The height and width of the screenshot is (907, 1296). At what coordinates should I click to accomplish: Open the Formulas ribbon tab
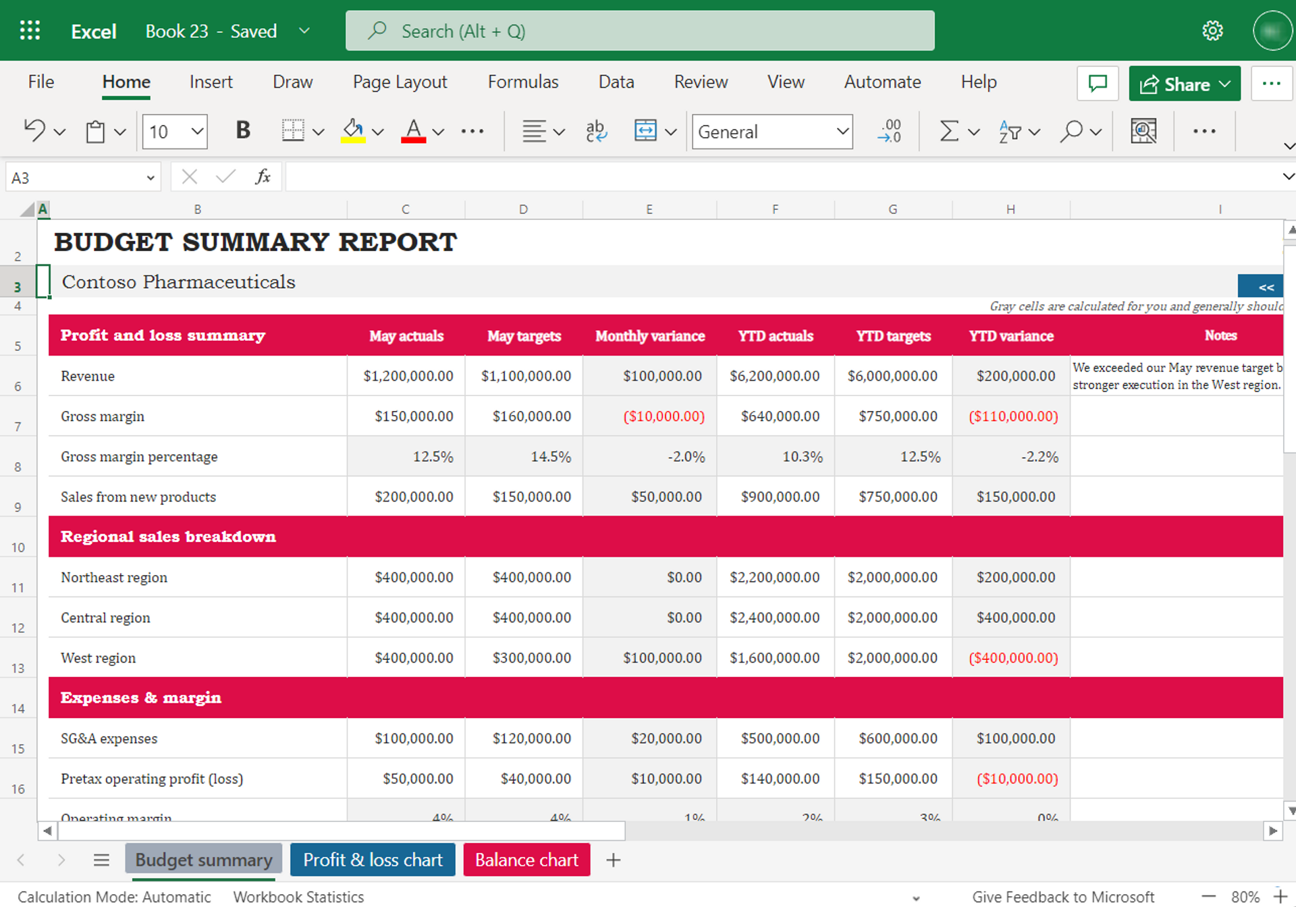pyautogui.click(x=523, y=82)
